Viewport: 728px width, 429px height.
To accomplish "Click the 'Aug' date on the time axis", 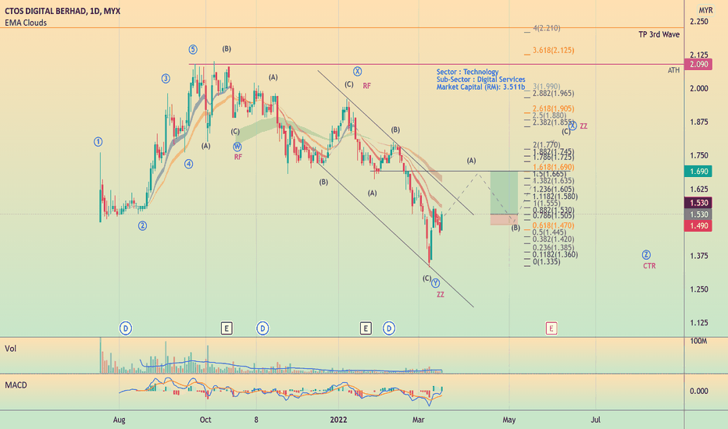I will tap(120, 420).
